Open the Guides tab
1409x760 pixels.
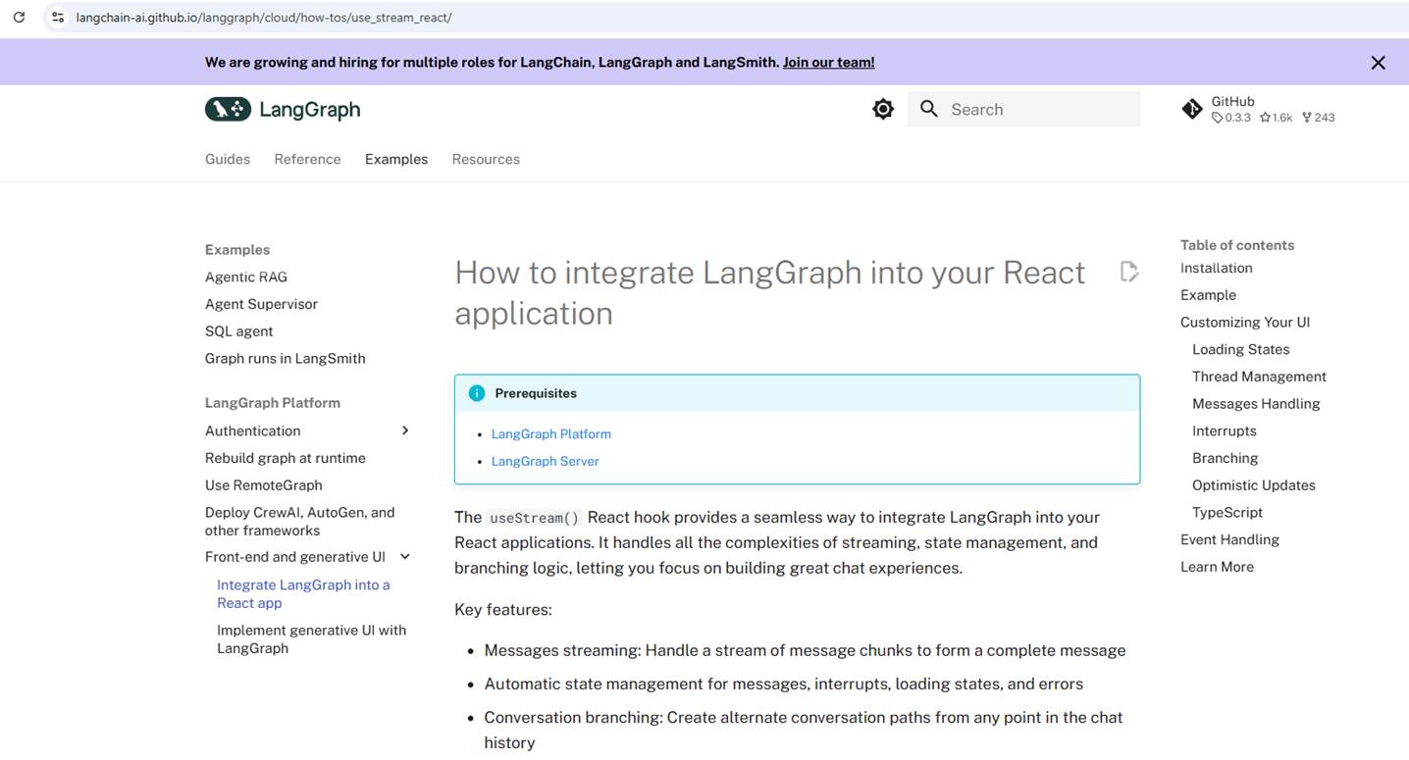pyautogui.click(x=228, y=159)
